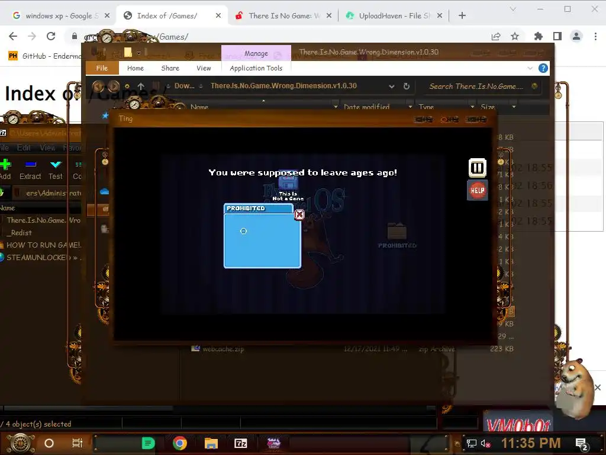Click There.Is.No.Game.Wrong.Dimension.v1.0.30 breadcrumb segment
Viewport: 606px width, 455px height.
(283, 86)
